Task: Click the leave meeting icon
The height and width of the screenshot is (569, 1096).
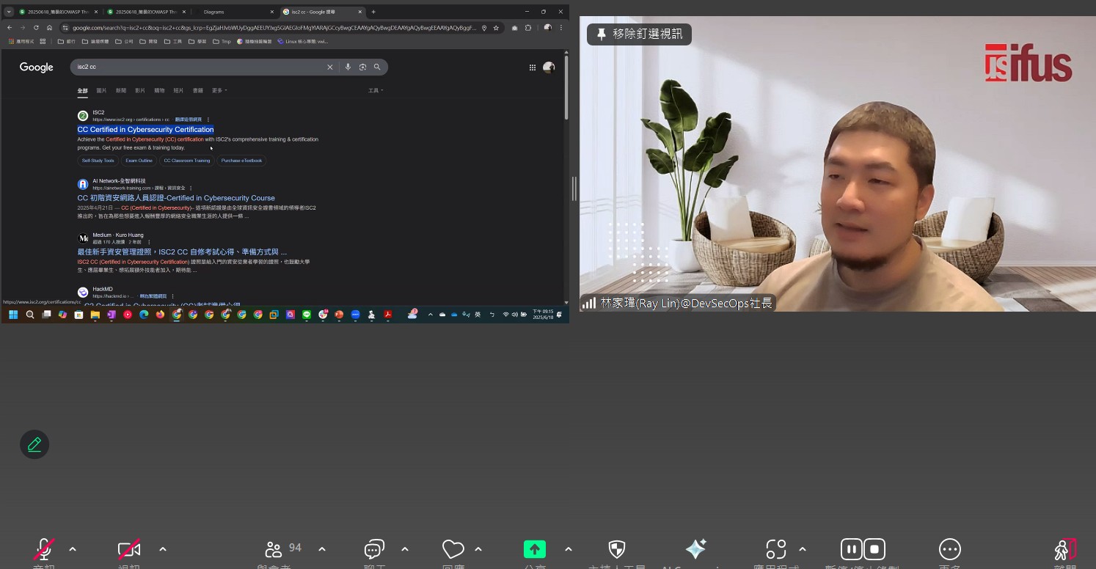Action: (1064, 549)
